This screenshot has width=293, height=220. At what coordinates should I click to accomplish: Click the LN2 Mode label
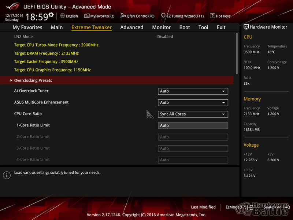tap(23, 37)
